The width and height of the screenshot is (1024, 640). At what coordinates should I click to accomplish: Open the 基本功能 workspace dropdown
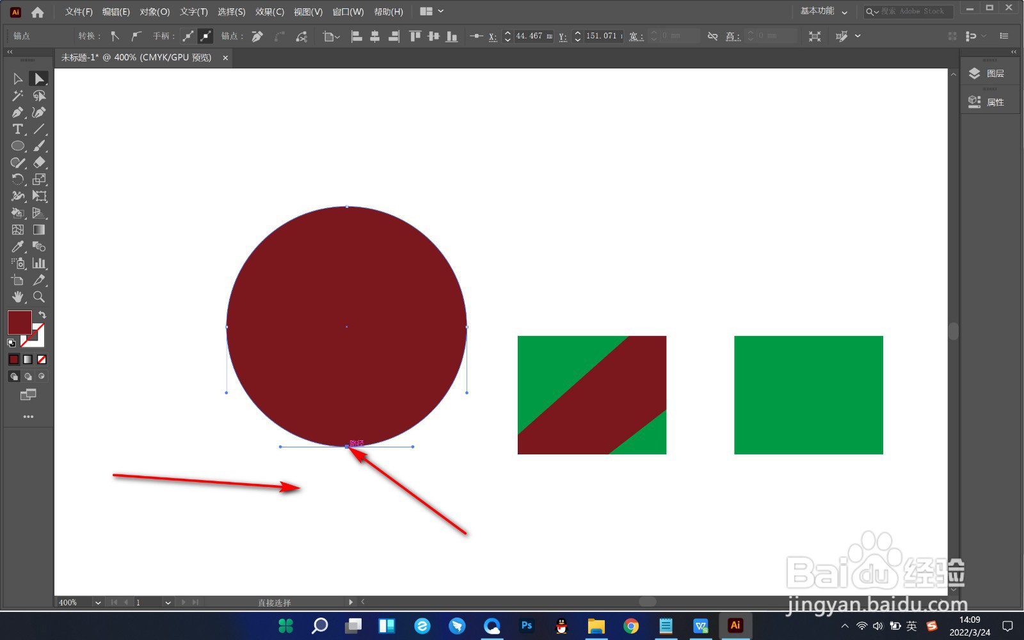point(824,12)
